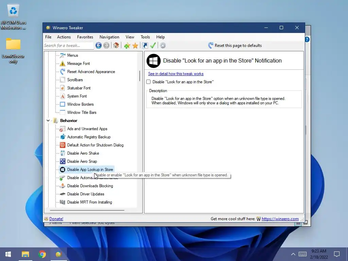Select Disable Driver Updates text
Screen dimensions: 348x261
tap(86, 194)
